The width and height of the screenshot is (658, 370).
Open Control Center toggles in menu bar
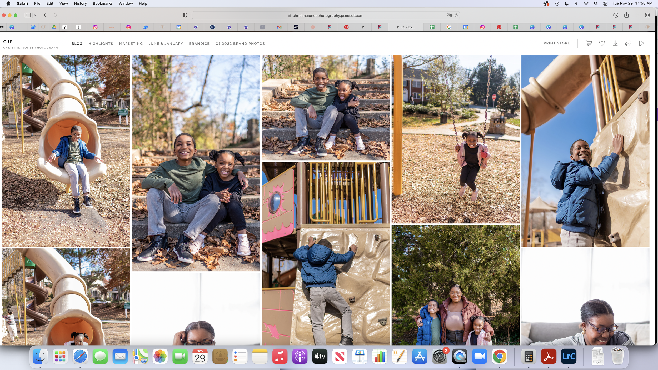point(605,3)
